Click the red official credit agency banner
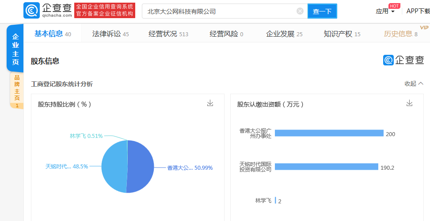The image size is (430, 221). point(105,11)
